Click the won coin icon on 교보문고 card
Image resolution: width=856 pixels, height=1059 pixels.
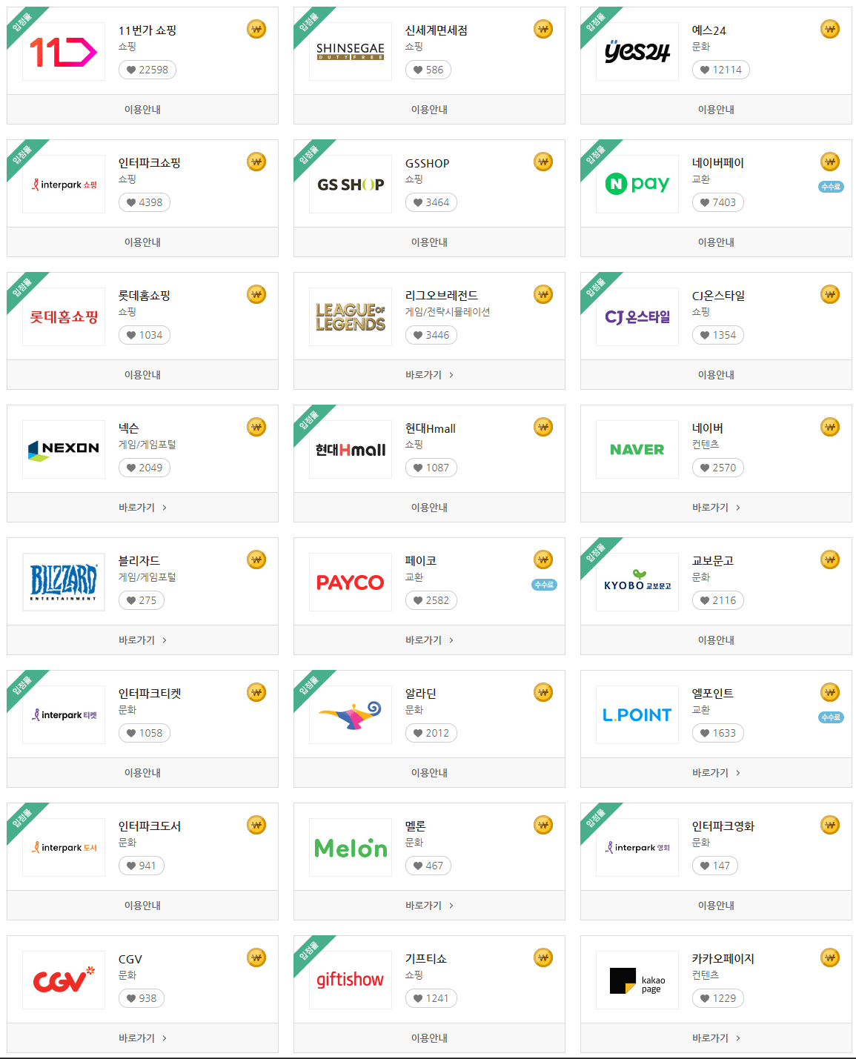pyautogui.click(x=830, y=560)
